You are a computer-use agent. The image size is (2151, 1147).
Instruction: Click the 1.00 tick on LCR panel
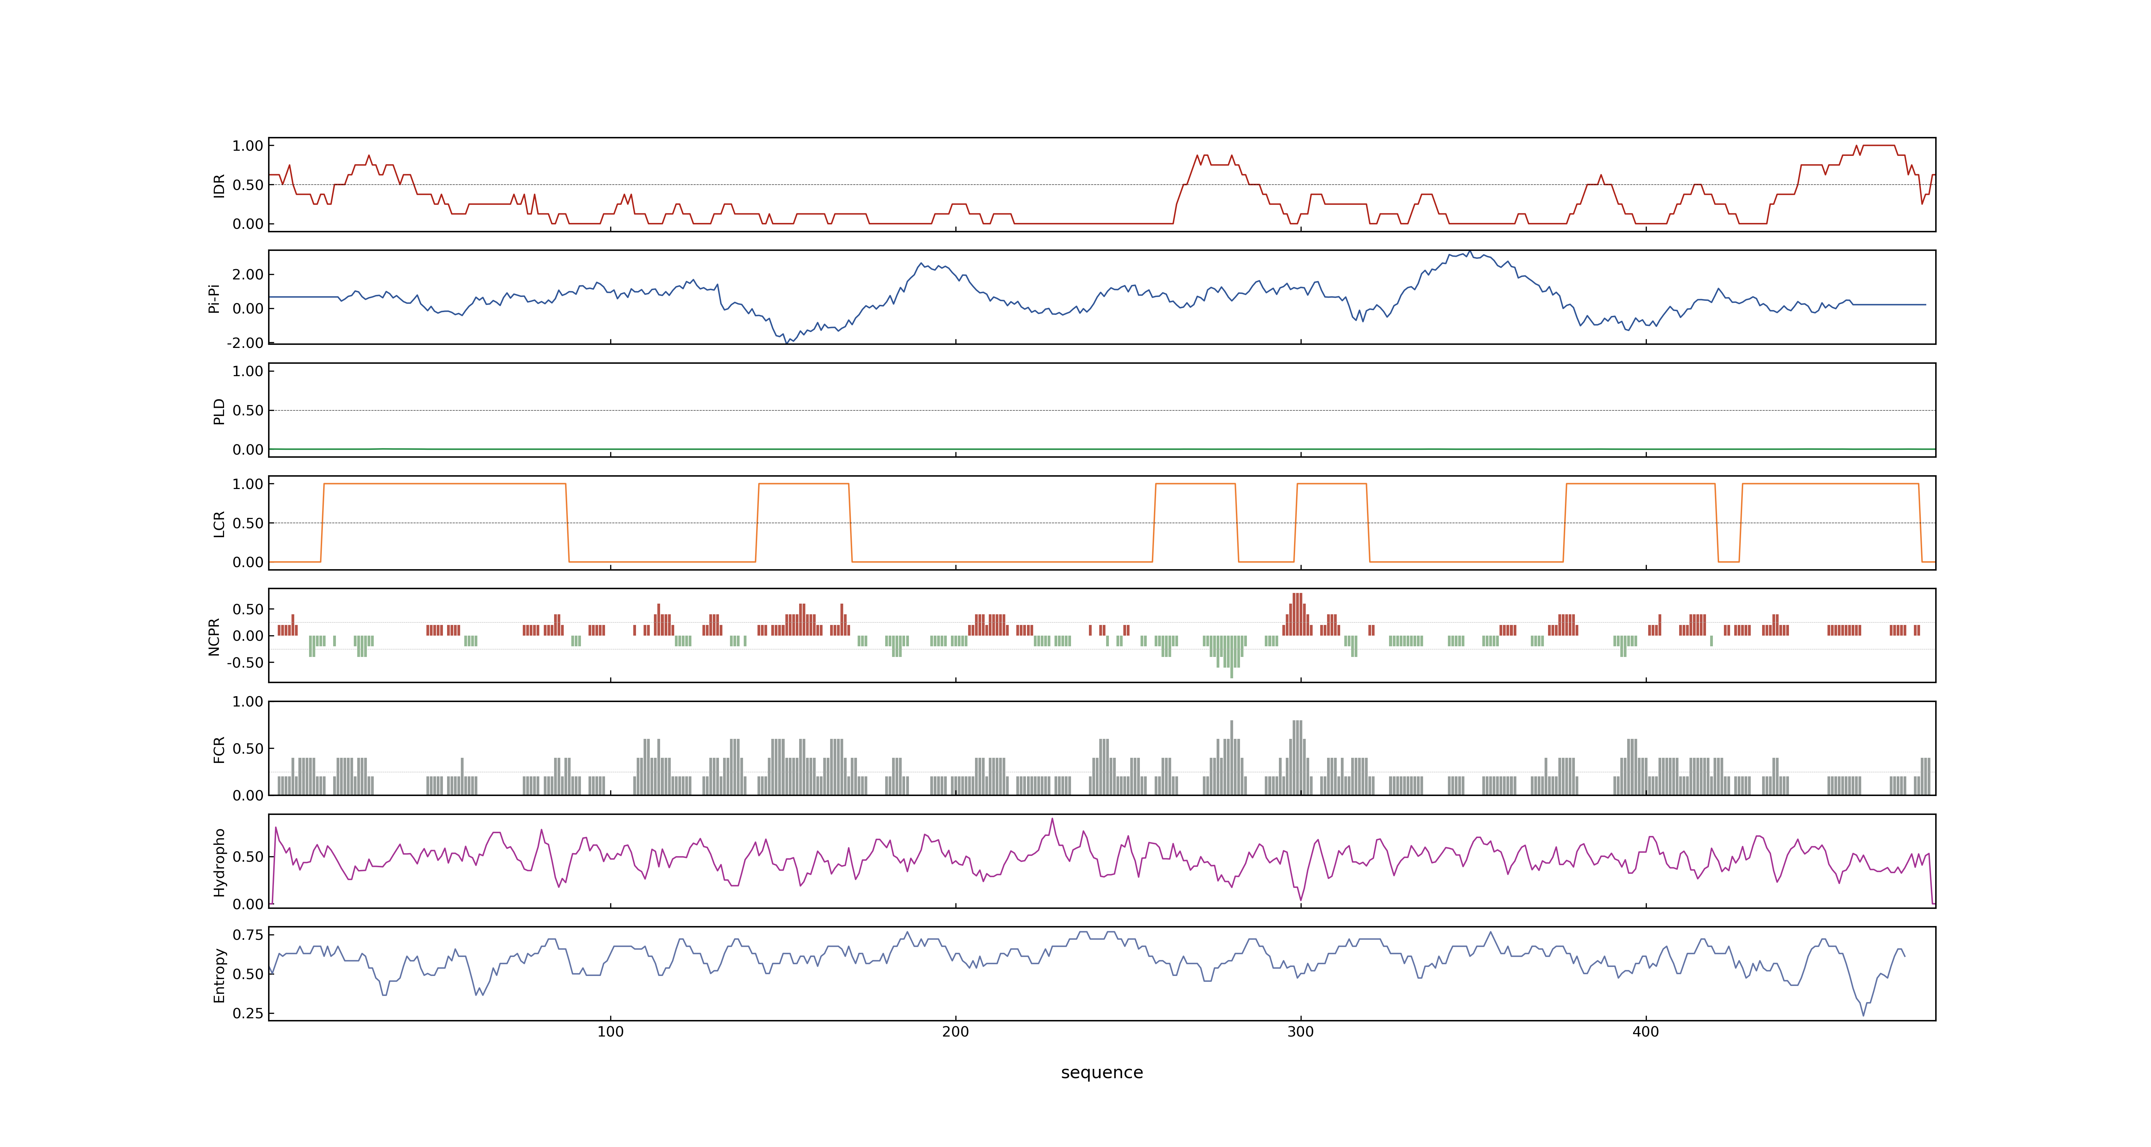[x=248, y=484]
